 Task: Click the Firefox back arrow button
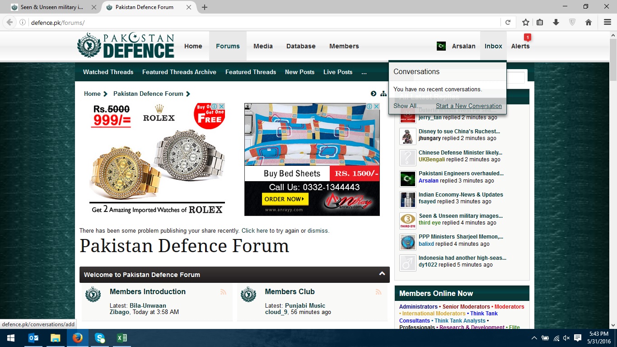click(x=9, y=22)
